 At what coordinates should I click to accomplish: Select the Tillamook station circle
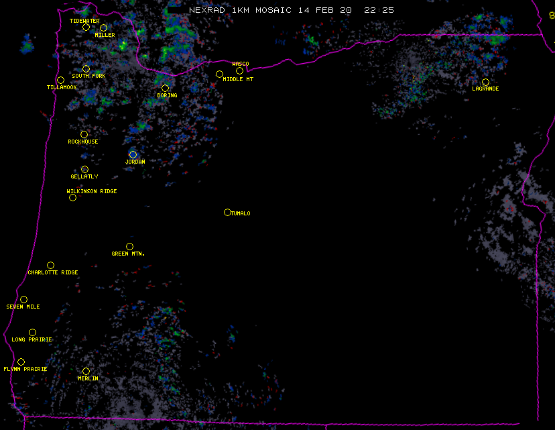(60, 80)
